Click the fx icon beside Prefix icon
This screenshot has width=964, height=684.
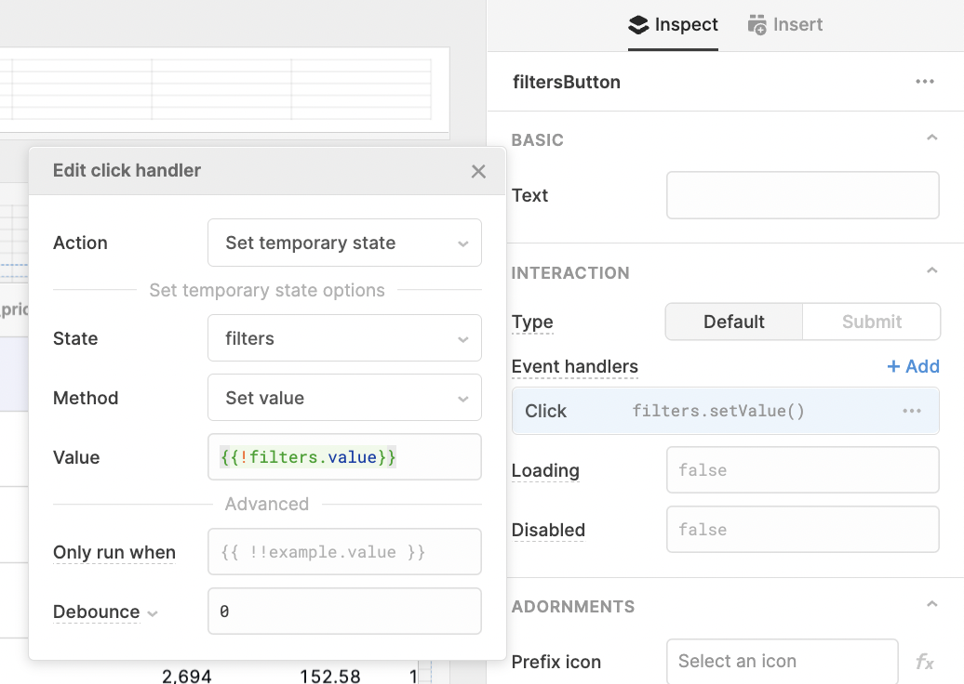pos(925,661)
